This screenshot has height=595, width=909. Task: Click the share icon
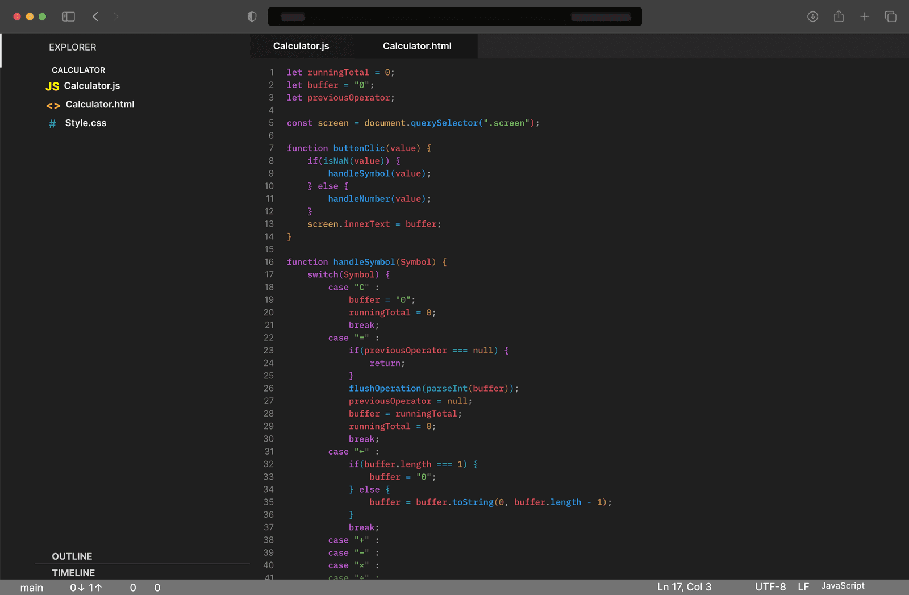point(839,16)
